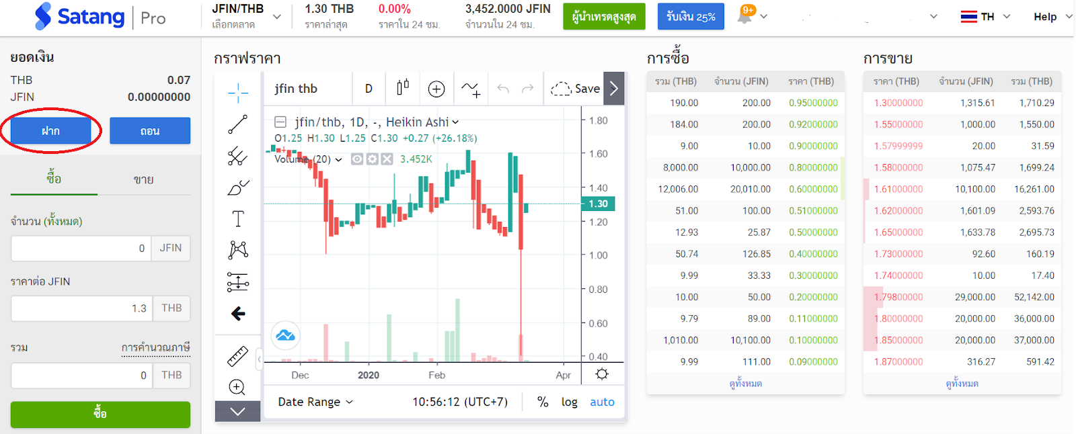The height and width of the screenshot is (434, 1076).
Task: Click the ถอน withdraw button
Action: coord(150,130)
